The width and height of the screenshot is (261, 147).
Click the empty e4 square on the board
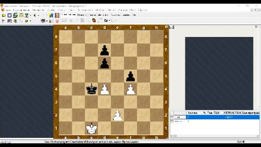coord(117,89)
